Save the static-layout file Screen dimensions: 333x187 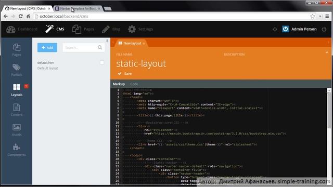[x=125, y=74]
